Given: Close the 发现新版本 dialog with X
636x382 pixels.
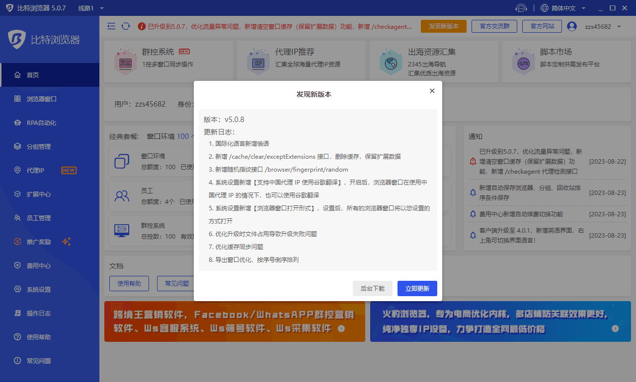Looking at the screenshot, I should [432, 91].
